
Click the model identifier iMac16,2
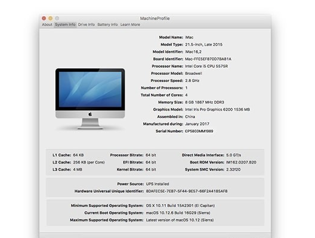tap(193, 52)
